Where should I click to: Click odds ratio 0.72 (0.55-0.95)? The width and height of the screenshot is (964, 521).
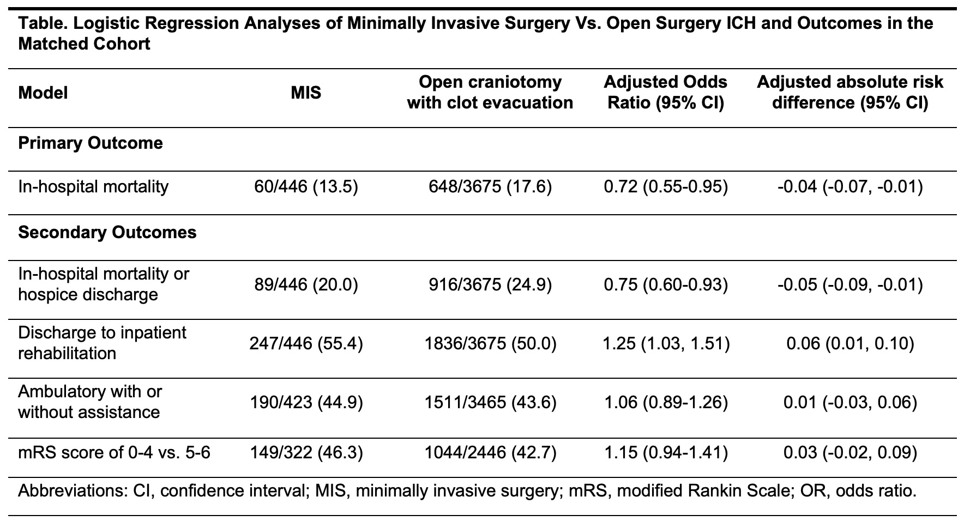click(x=665, y=187)
